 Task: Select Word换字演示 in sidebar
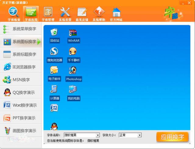(21, 105)
